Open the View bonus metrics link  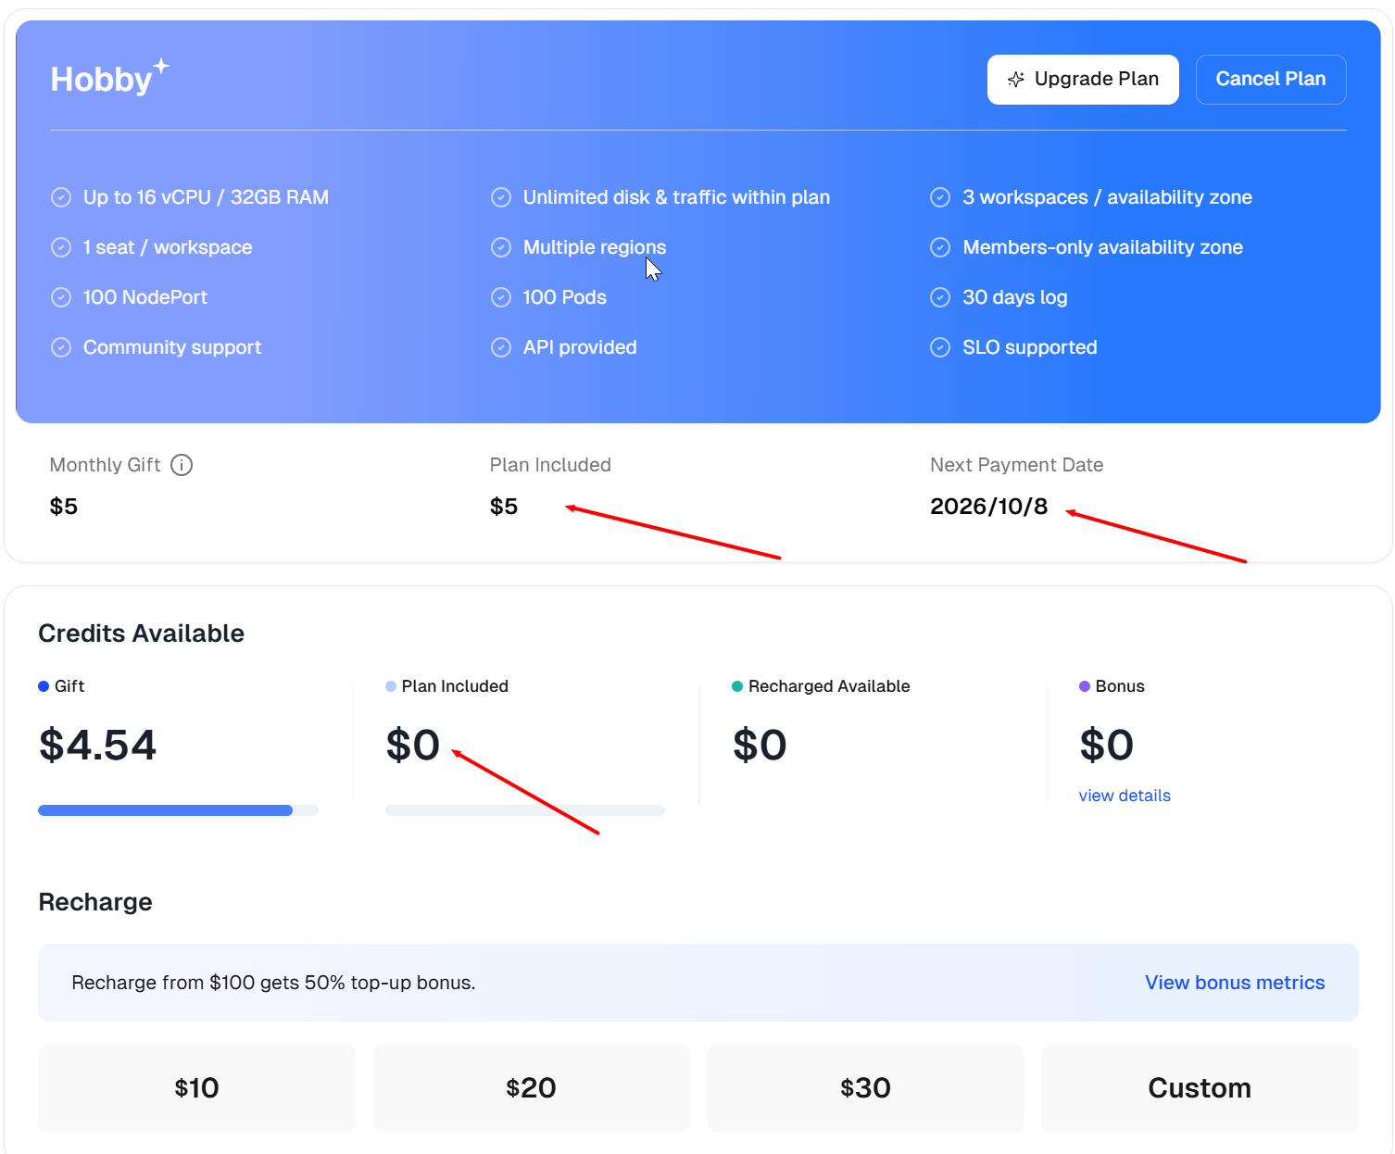coord(1234,983)
